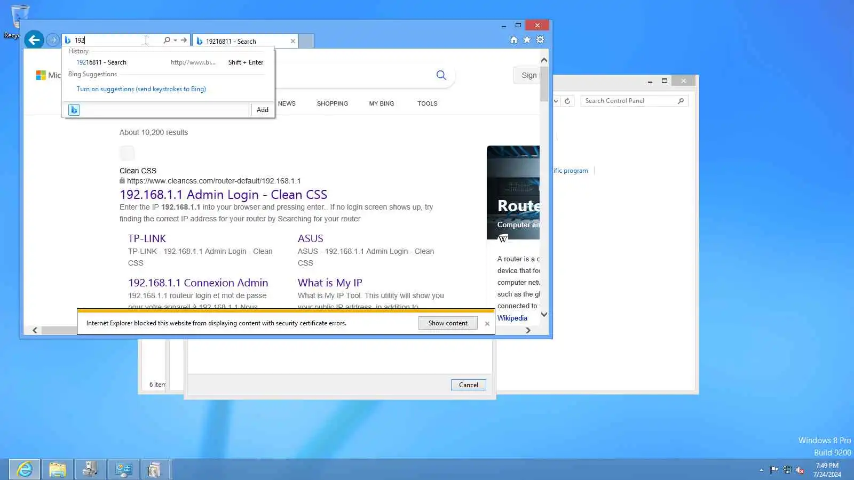Close the 19216811 - Search tab

[x=292, y=41]
